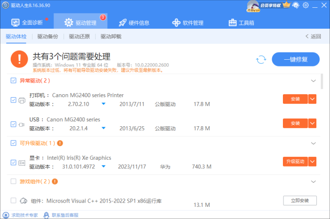The image size is (330, 219).
Task: Open version dropdown for driver 31.0.101.4972
Action: [103, 167]
